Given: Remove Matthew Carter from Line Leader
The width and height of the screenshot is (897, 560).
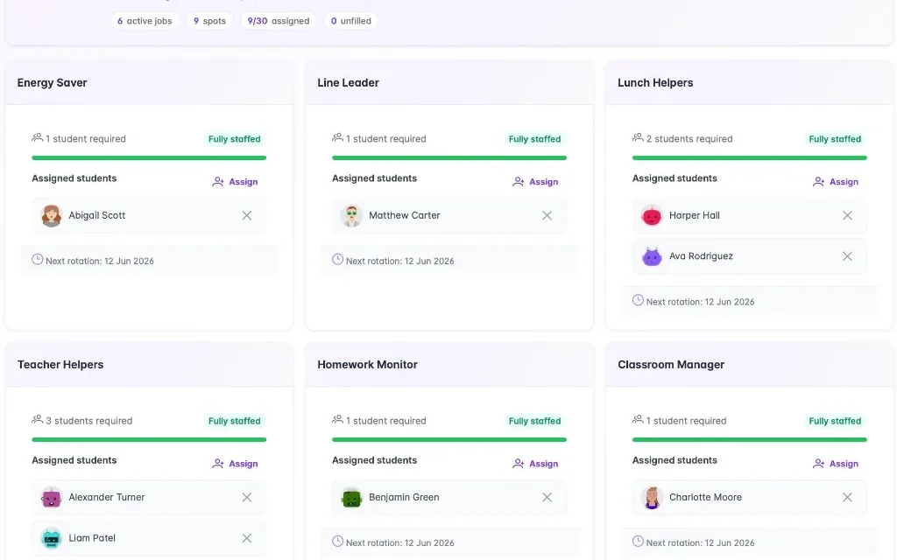Looking at the screenshot, I should 547,215.
